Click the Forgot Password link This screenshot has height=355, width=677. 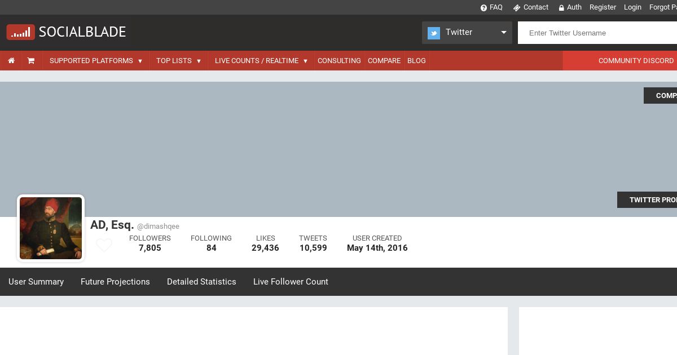663,7
